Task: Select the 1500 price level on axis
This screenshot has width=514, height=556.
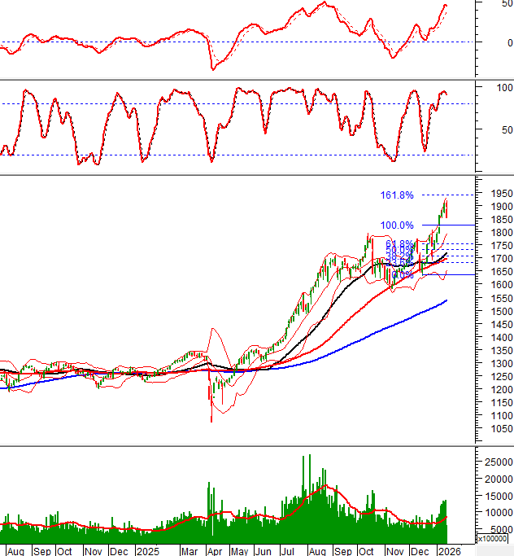Action: point(499,312)
